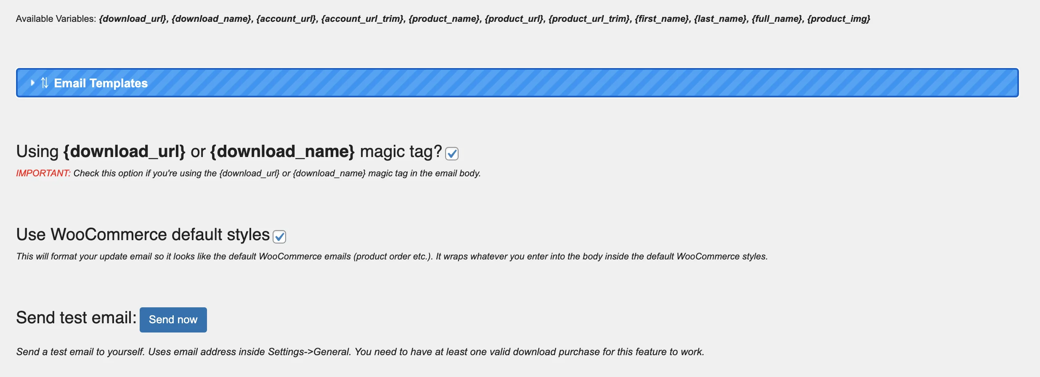The height and width of the screenshot is (377, 1040).
Task: Click the red IMPORTANT label
Action: tap(43, 173)
